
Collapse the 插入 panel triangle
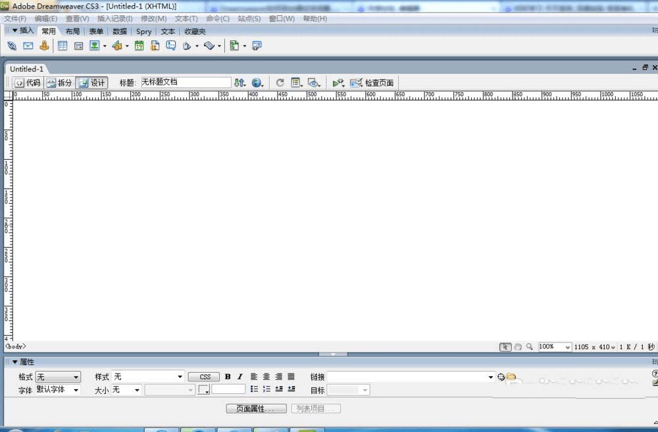[14, 30]
